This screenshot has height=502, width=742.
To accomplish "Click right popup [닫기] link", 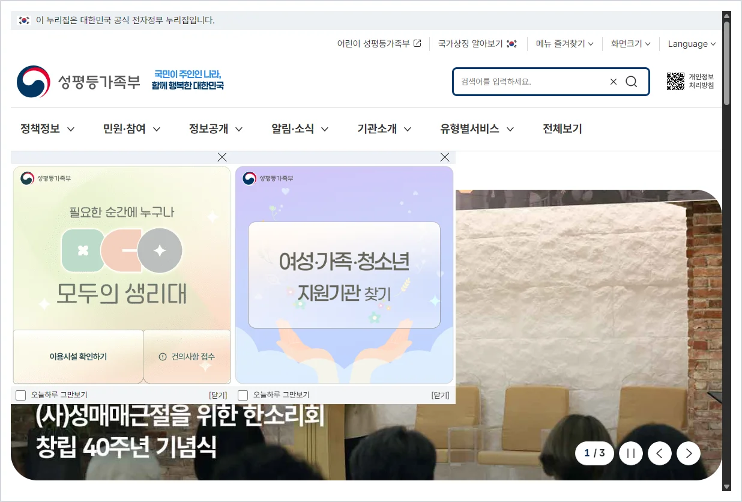I will pyautogui.click(x=440, y=395).
